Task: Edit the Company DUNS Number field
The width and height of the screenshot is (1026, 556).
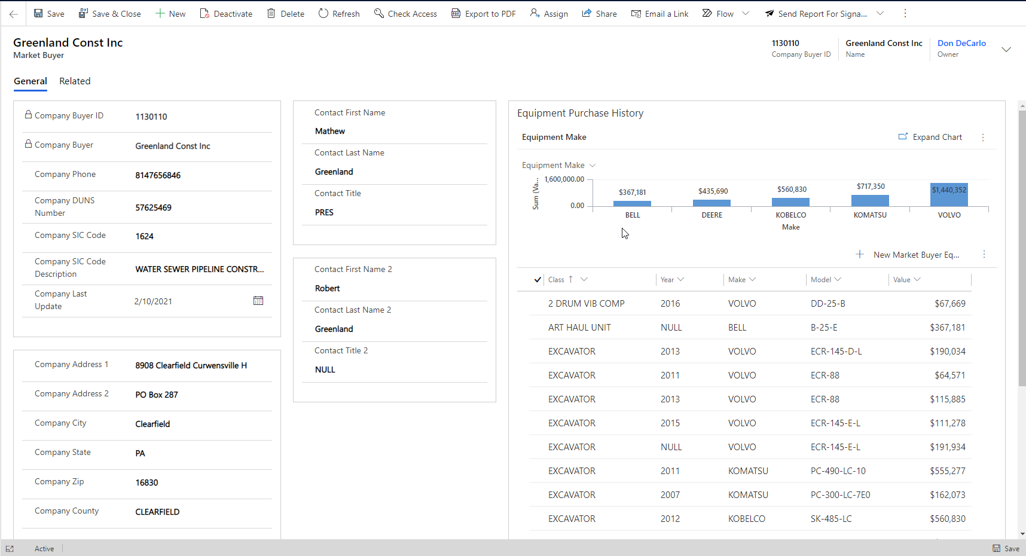Action: 200,207
